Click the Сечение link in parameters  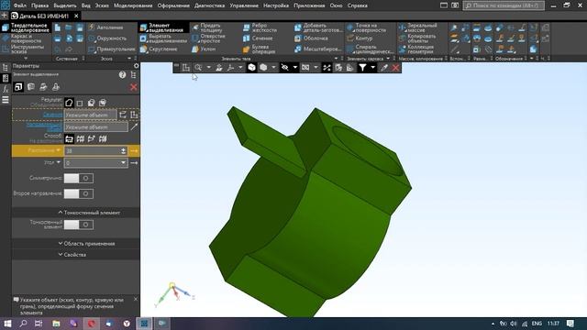(x=52, y=115)
